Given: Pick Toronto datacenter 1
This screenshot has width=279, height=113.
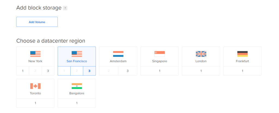Looking at the screenshot, I should point(35,103).
